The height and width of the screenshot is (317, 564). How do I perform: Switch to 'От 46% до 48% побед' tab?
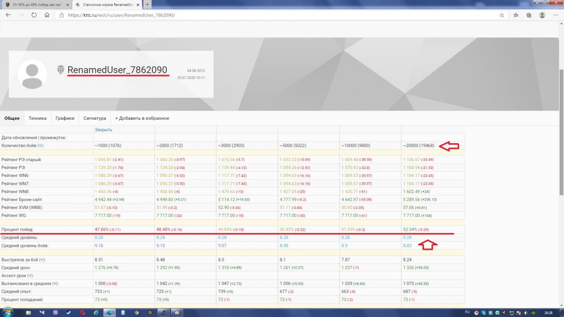pyautogui.click(x=37, y=4)
